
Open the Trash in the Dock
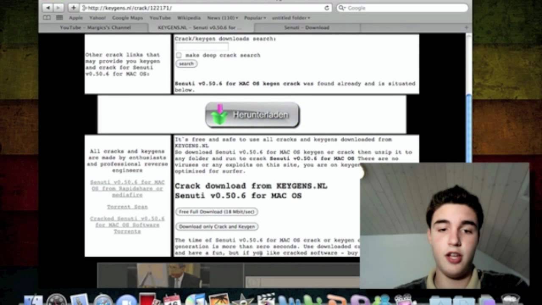point(510,300)
